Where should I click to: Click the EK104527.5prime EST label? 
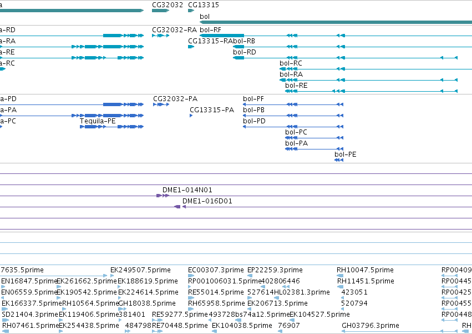[x=319, y=315]
